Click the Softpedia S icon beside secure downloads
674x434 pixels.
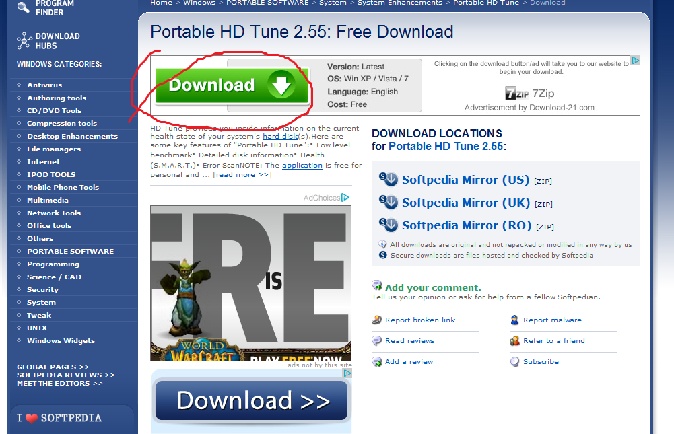point(383,255)
